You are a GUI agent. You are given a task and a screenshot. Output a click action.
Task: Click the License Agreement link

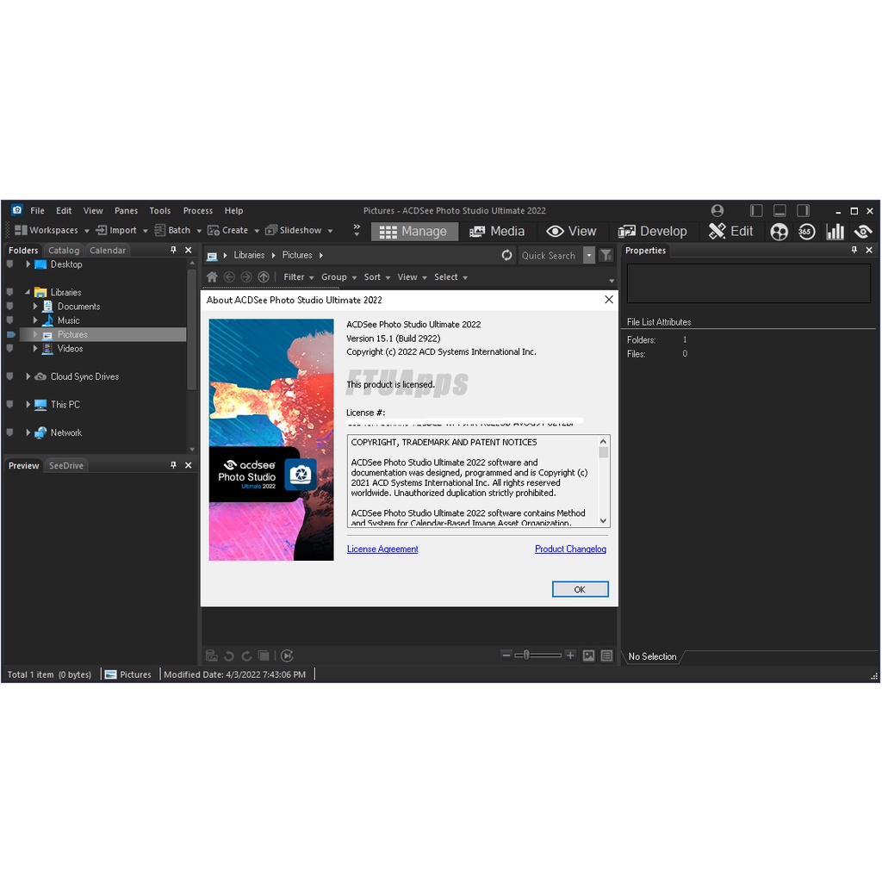coord(382,549)
